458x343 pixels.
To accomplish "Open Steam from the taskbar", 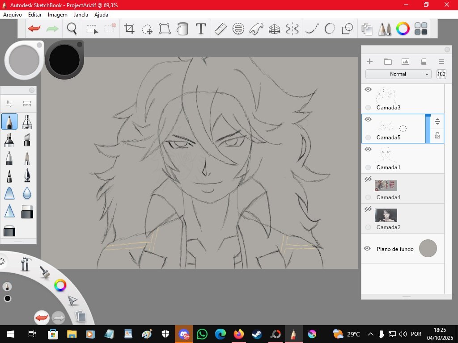I will click(x=257, y=334).
